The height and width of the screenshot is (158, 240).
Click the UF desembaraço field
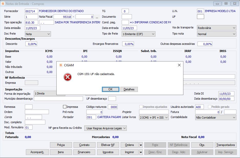click(112, 99)
